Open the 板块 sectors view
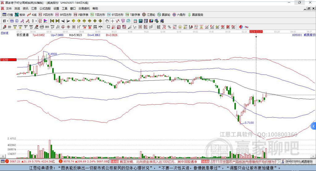 click(x=20, y=15)
